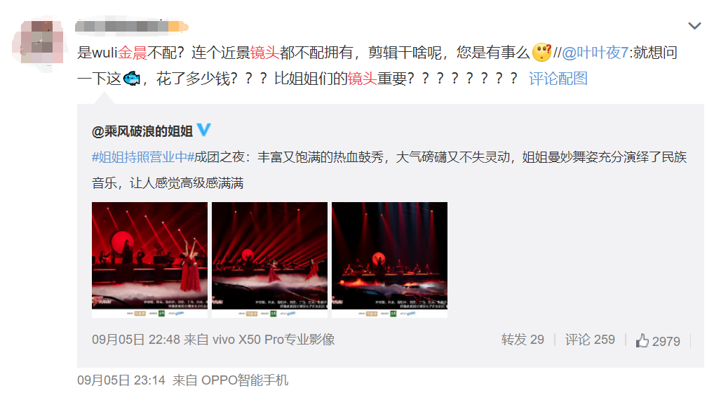Screen dimensions: 721x400
Task: Click the blue verified V badge
Action: 203,130
